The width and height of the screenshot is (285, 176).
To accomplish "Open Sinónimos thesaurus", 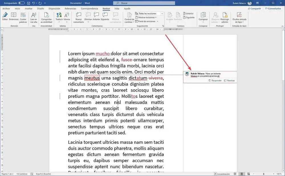I will (14, 16).
